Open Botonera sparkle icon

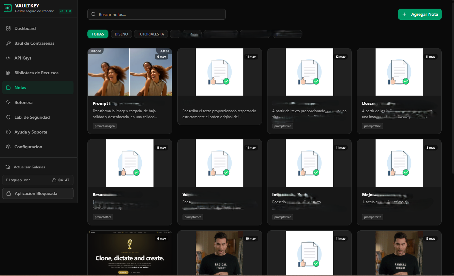[8, 102]
